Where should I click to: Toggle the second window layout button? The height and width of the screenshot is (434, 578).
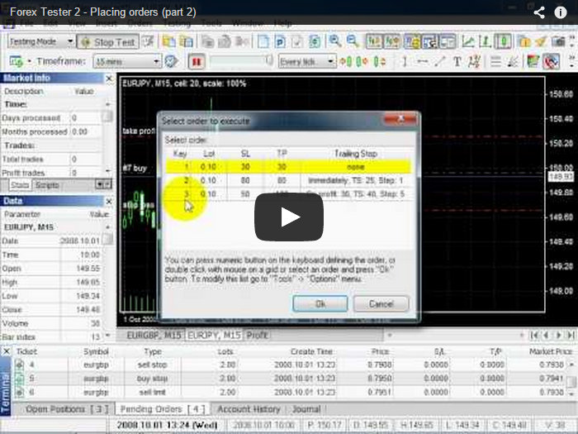(429, 41)
